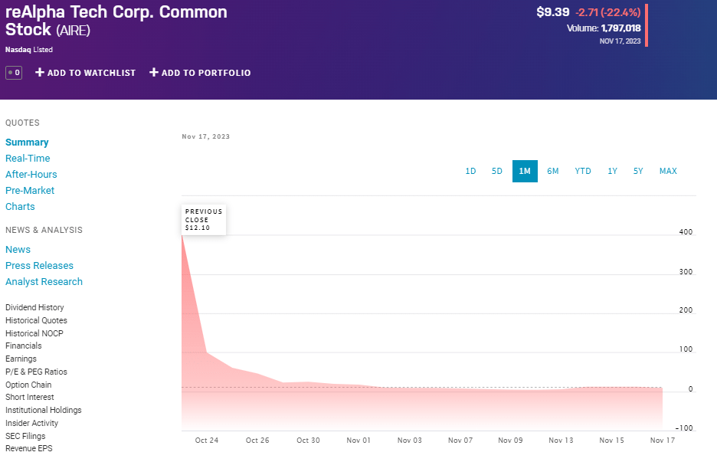Image resolution: width=717 pixels, height=462 pixels.
Task: Read the latest News for AIRE
Action: click(18, 249)
